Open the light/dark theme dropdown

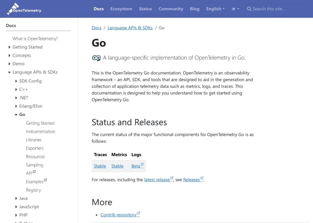click(x=235, y=9)
